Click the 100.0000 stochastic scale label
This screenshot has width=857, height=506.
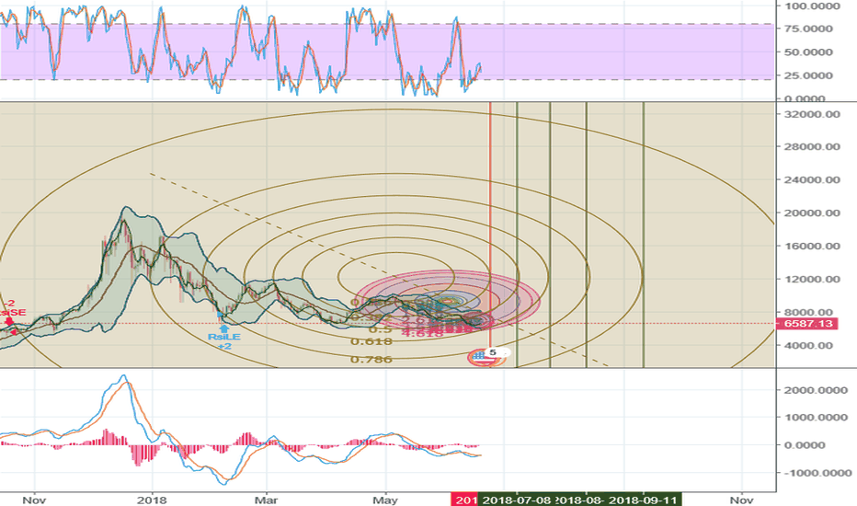[812, 6]
